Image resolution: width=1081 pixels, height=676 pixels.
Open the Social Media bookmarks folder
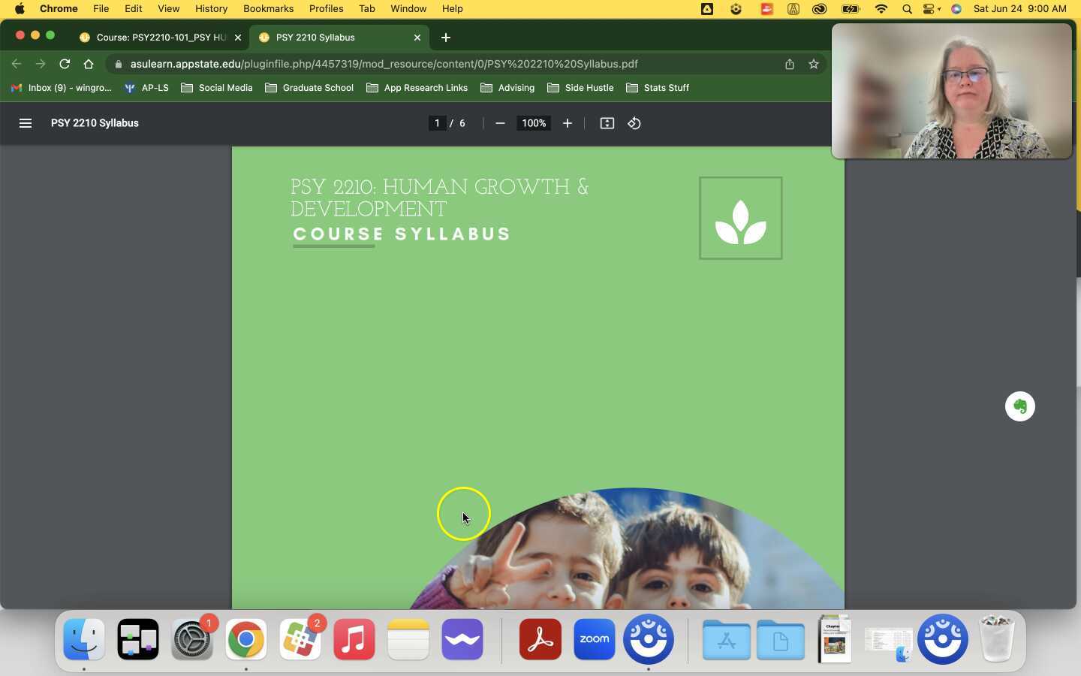point(216,88)
